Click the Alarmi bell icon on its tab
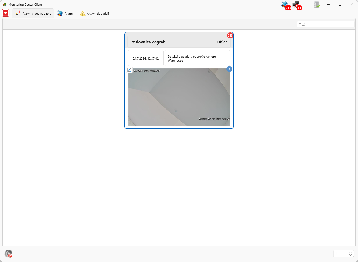The height and width of the screenshot is (262, 358). point(60,13)
